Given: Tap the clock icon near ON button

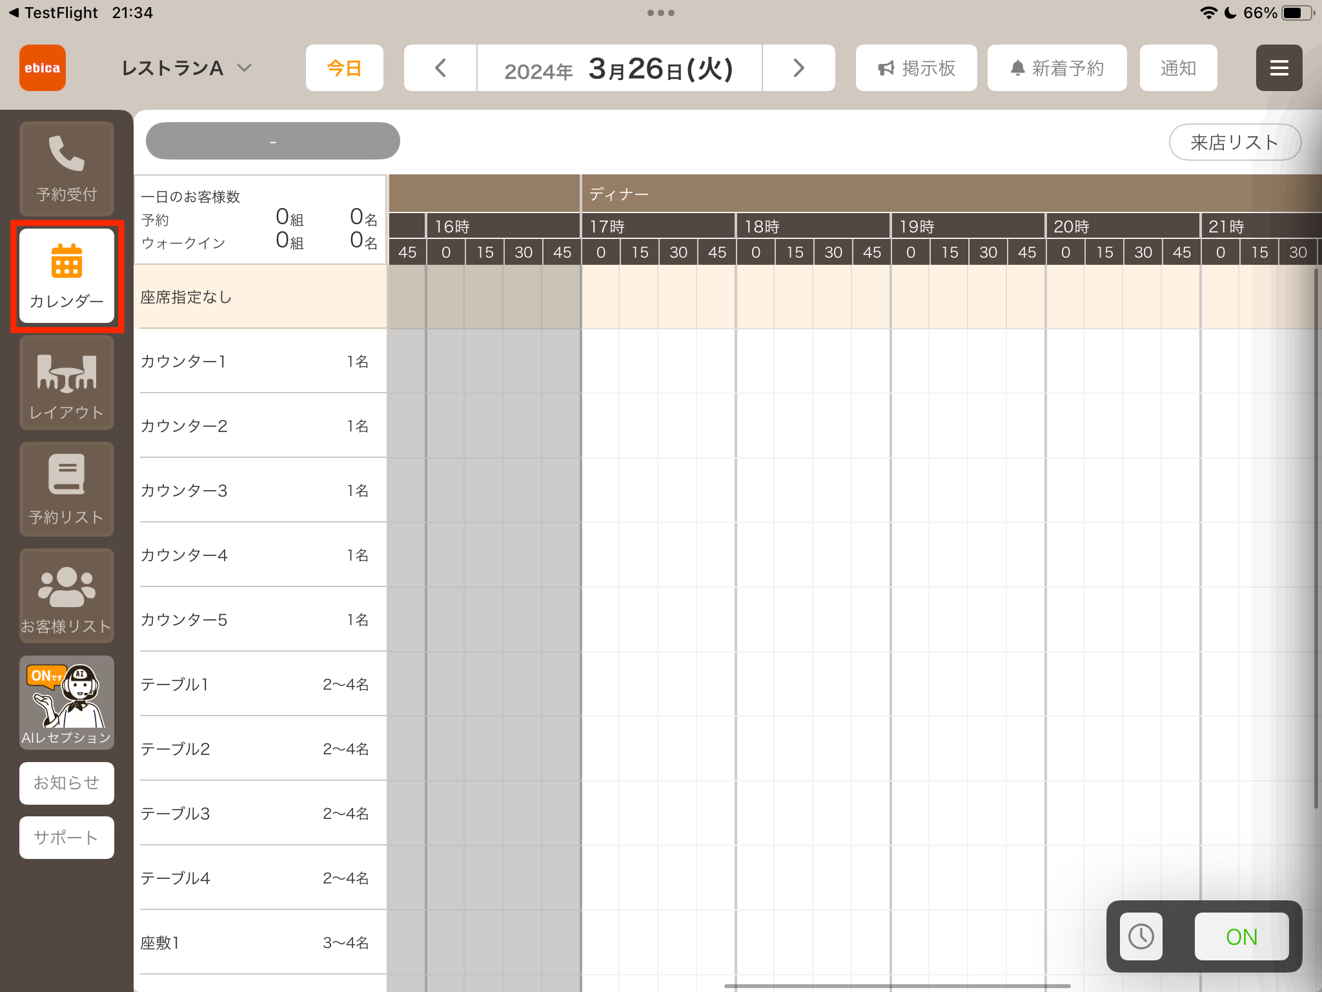Looking at the screenshot, I should coord(1141,936).
